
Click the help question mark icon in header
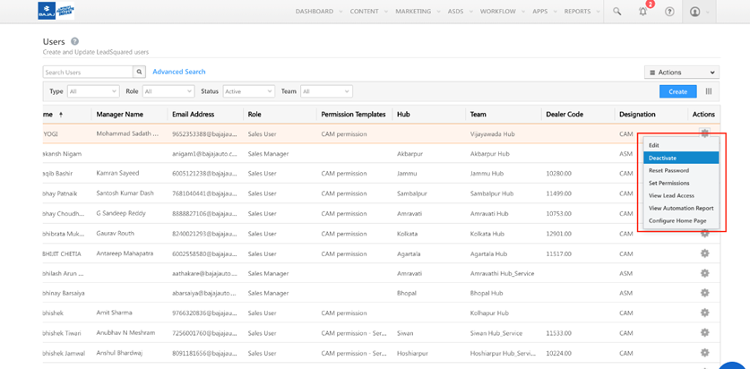click(669, 12)
